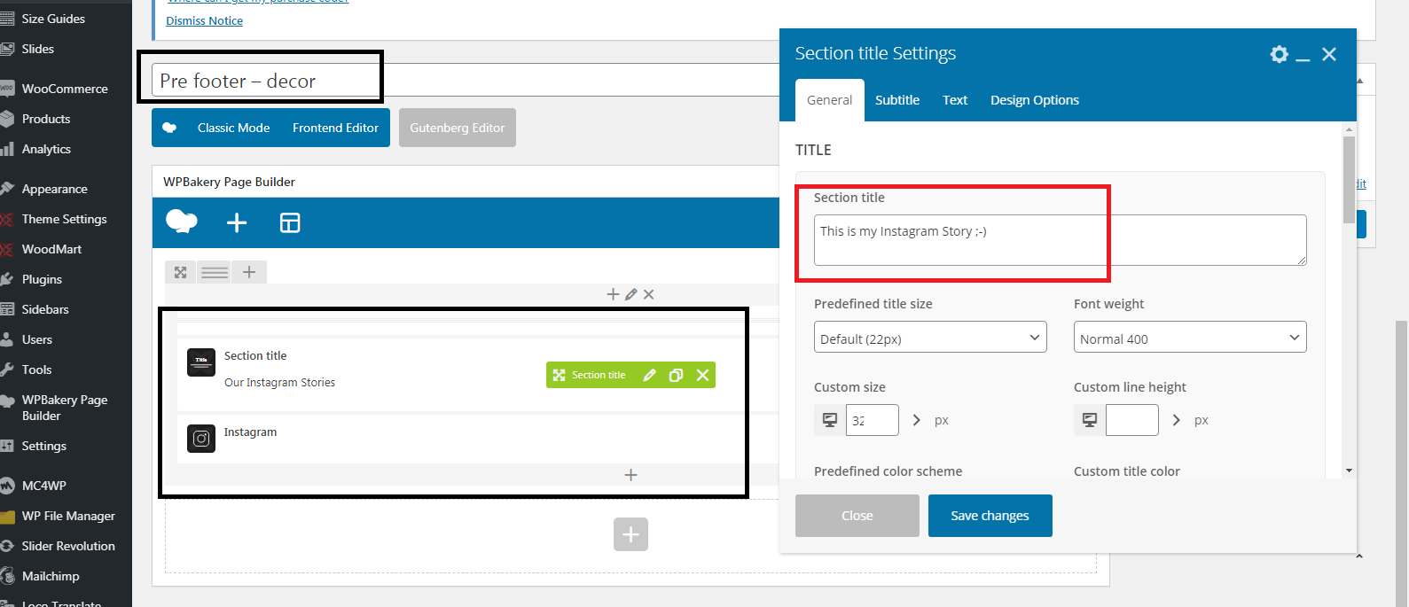Click settings panel scrollbar down arrow
The width and height of the screenshot is (1409, 607).
(1349, 471)
